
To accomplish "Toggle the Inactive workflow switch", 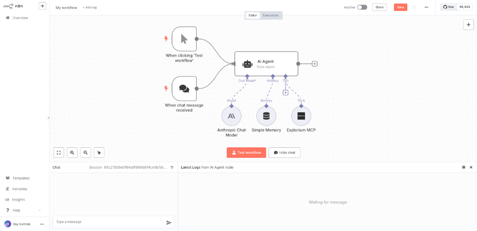I will 362,7.
